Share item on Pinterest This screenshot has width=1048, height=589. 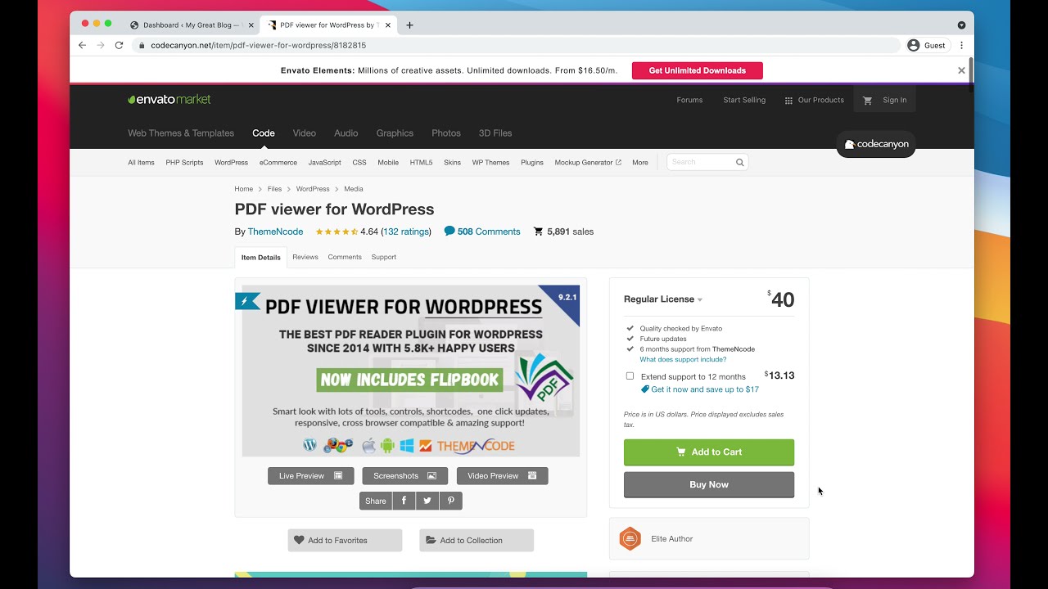pos(451,501)
